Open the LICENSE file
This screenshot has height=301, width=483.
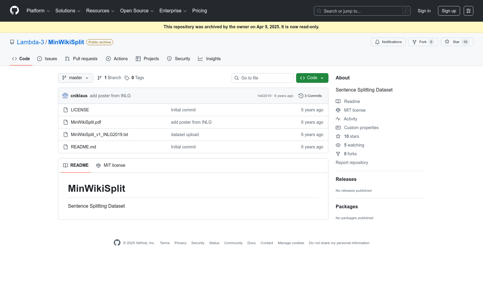[x=80, y=110]
